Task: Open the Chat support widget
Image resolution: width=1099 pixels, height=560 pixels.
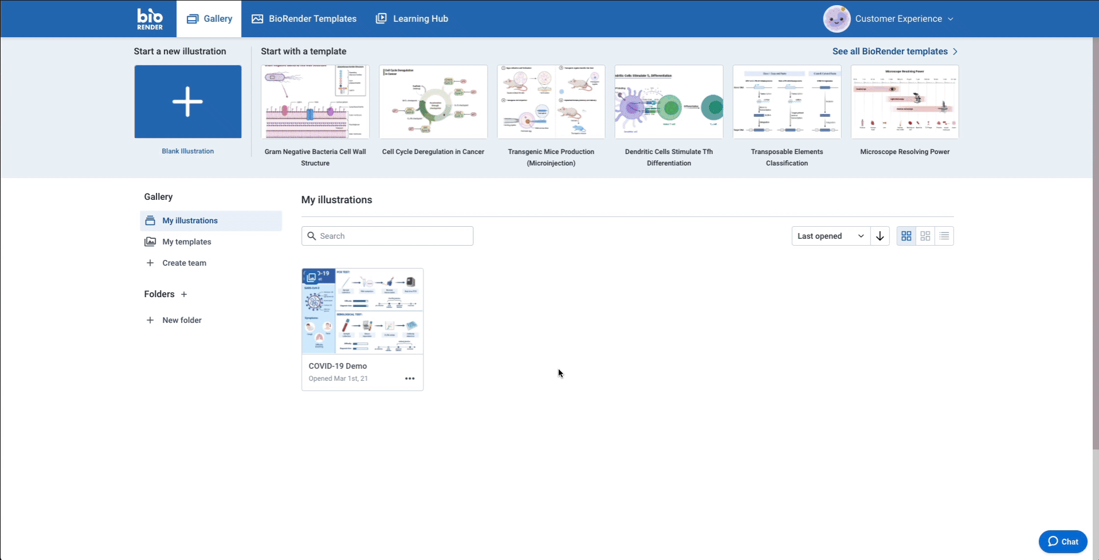Action: pos(1063,542)
